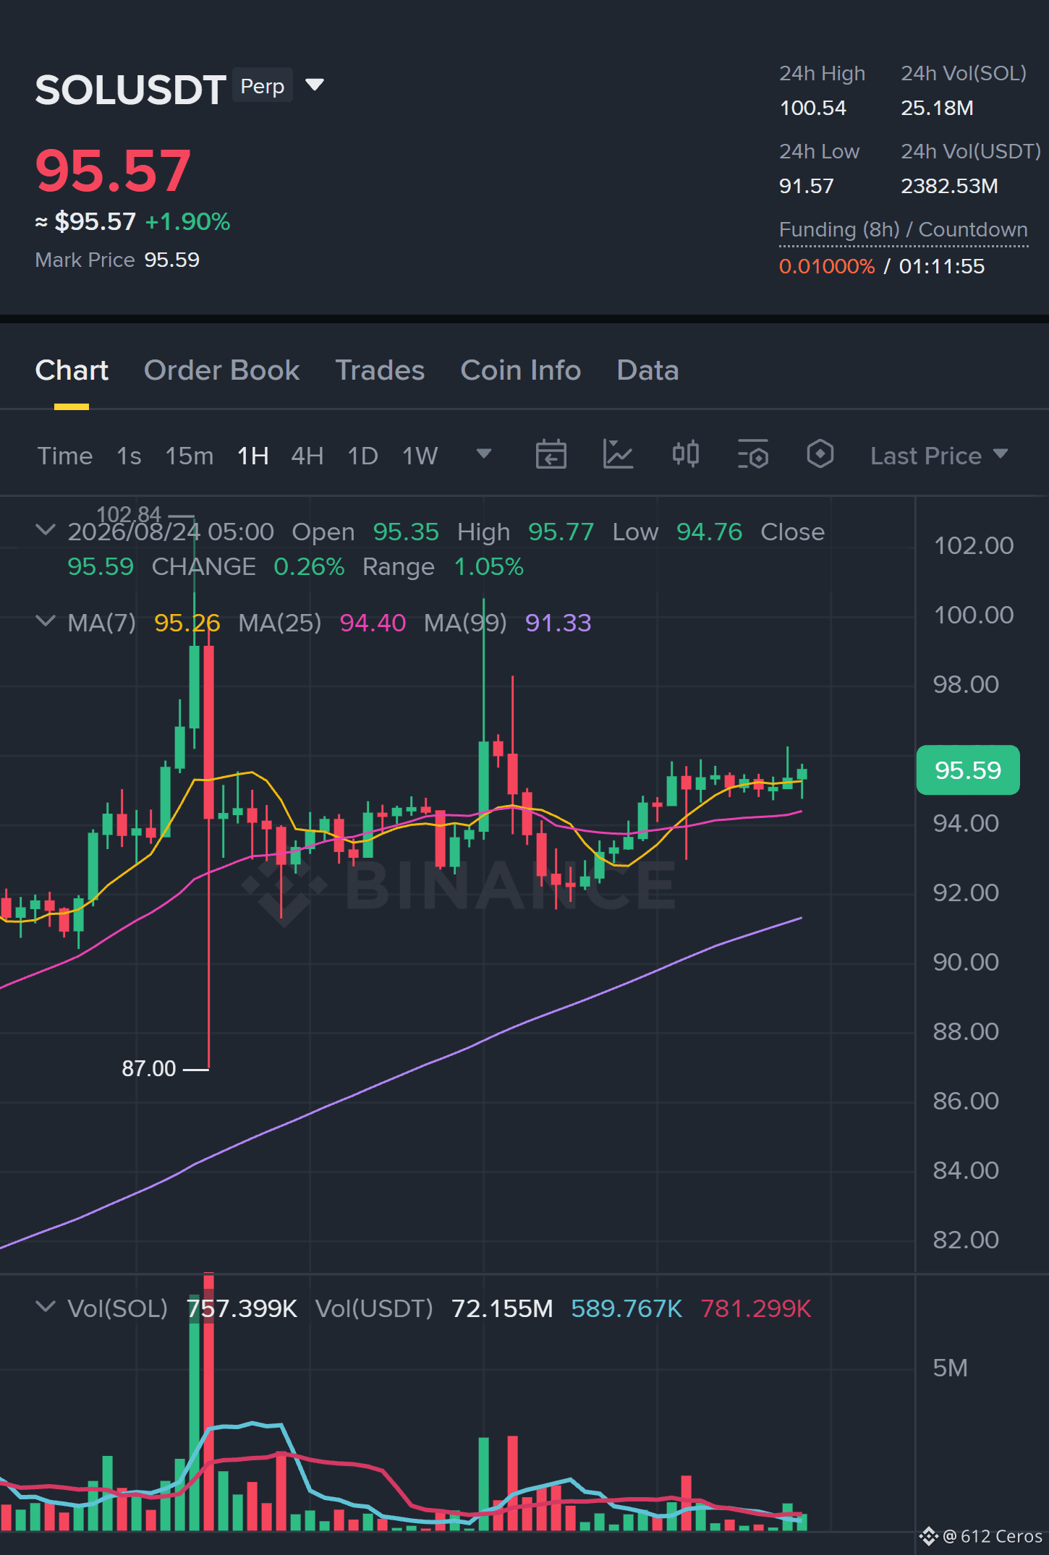Click the Open value 95.35

click(x=406, y=532)
